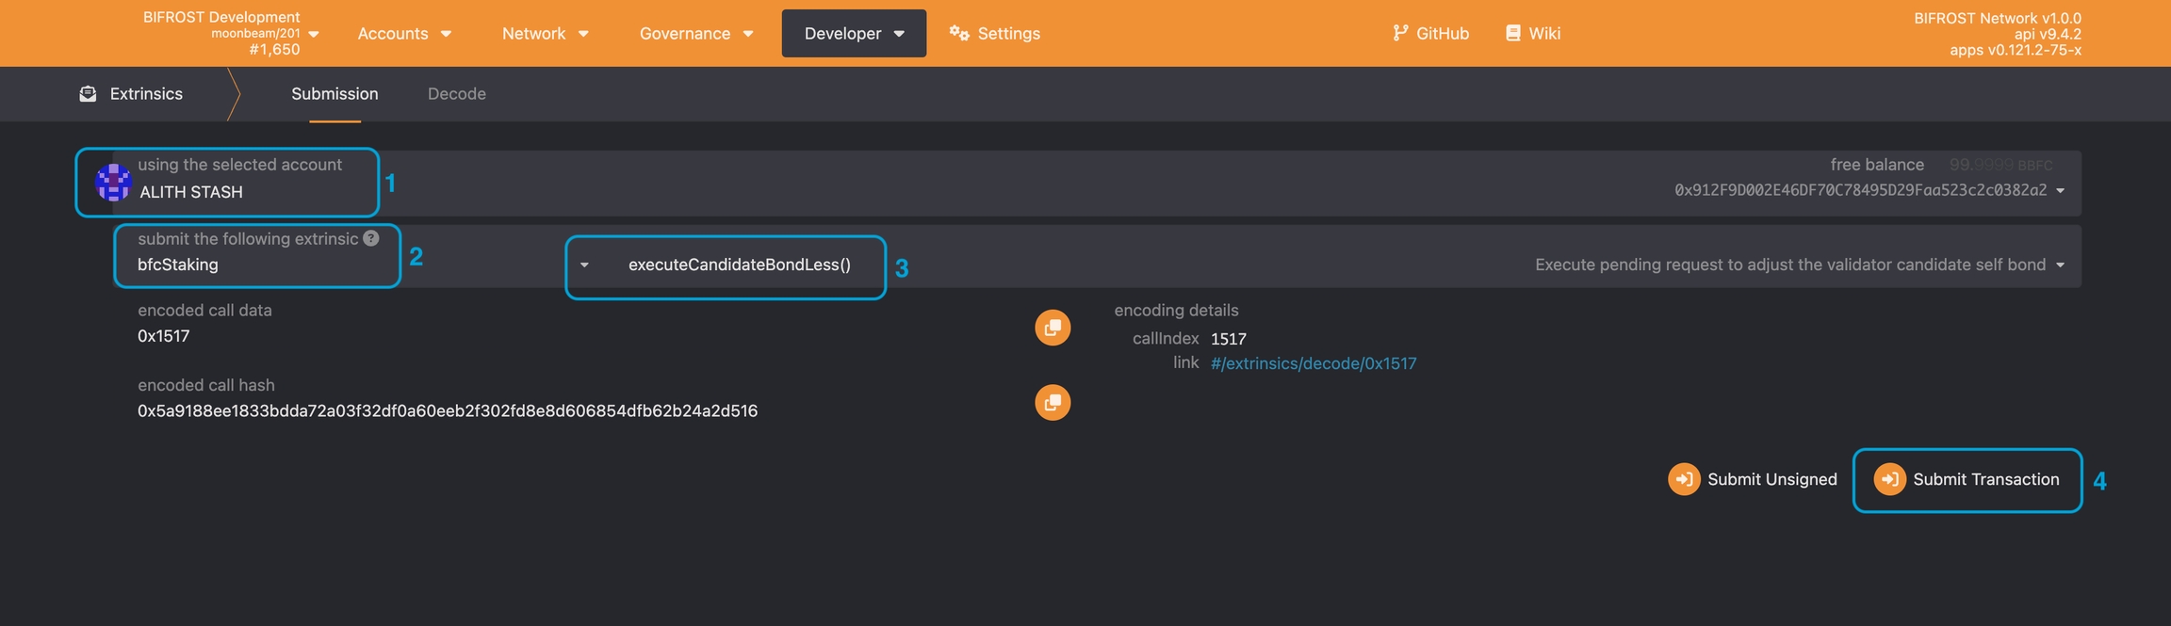Open the bfcStaking pallet selector
Image resolution: width=2171 pixels, height=626 pixels.
pos(254,265)
